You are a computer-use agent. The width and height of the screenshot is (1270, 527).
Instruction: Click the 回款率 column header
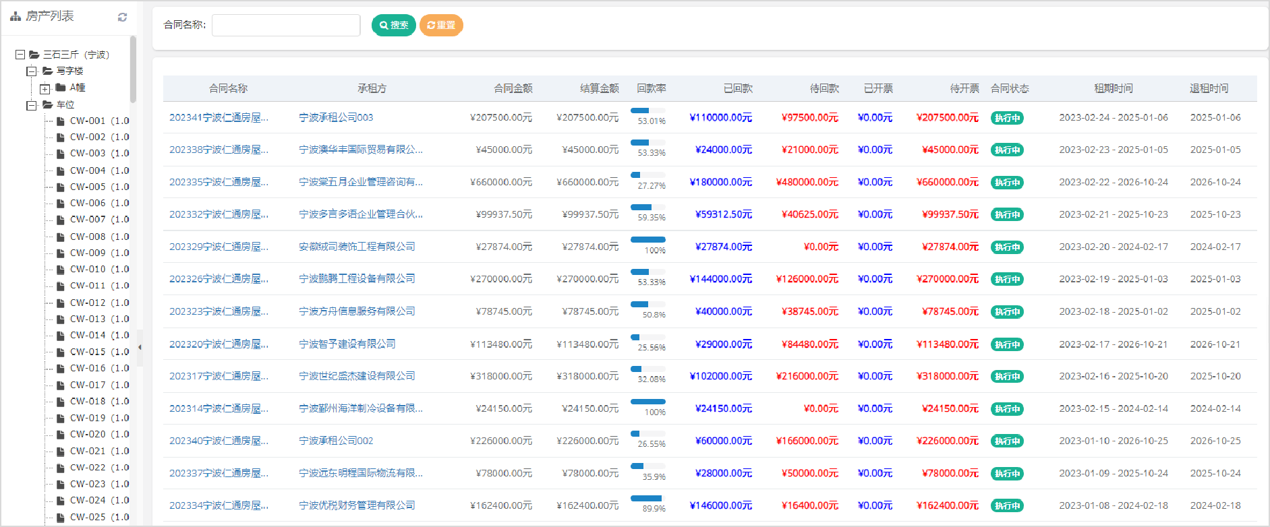pos(652,89)
